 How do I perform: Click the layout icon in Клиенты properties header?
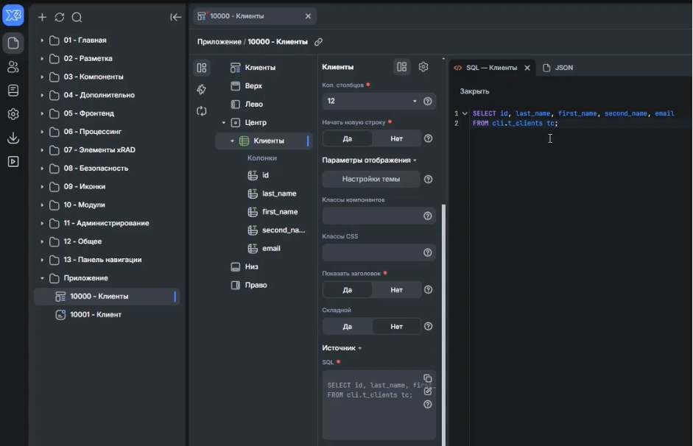(402, 67)
